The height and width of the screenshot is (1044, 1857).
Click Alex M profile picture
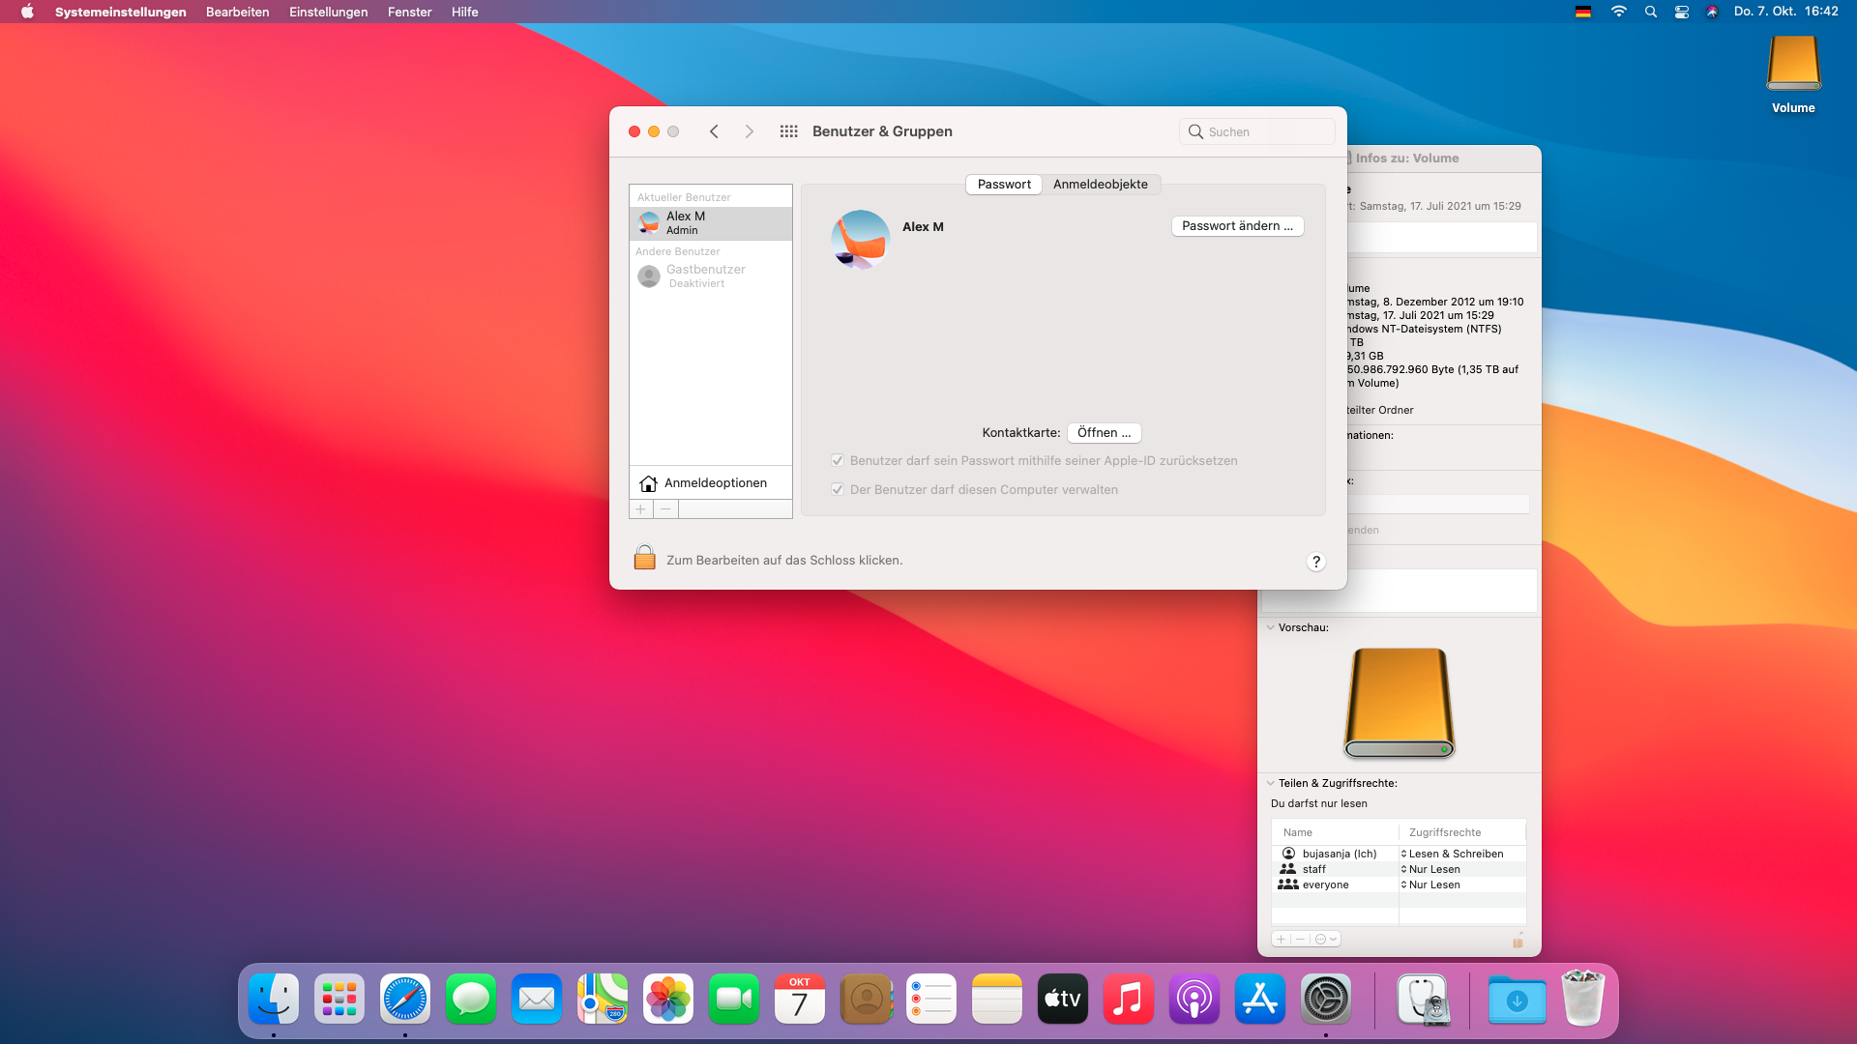pos(860,239)
